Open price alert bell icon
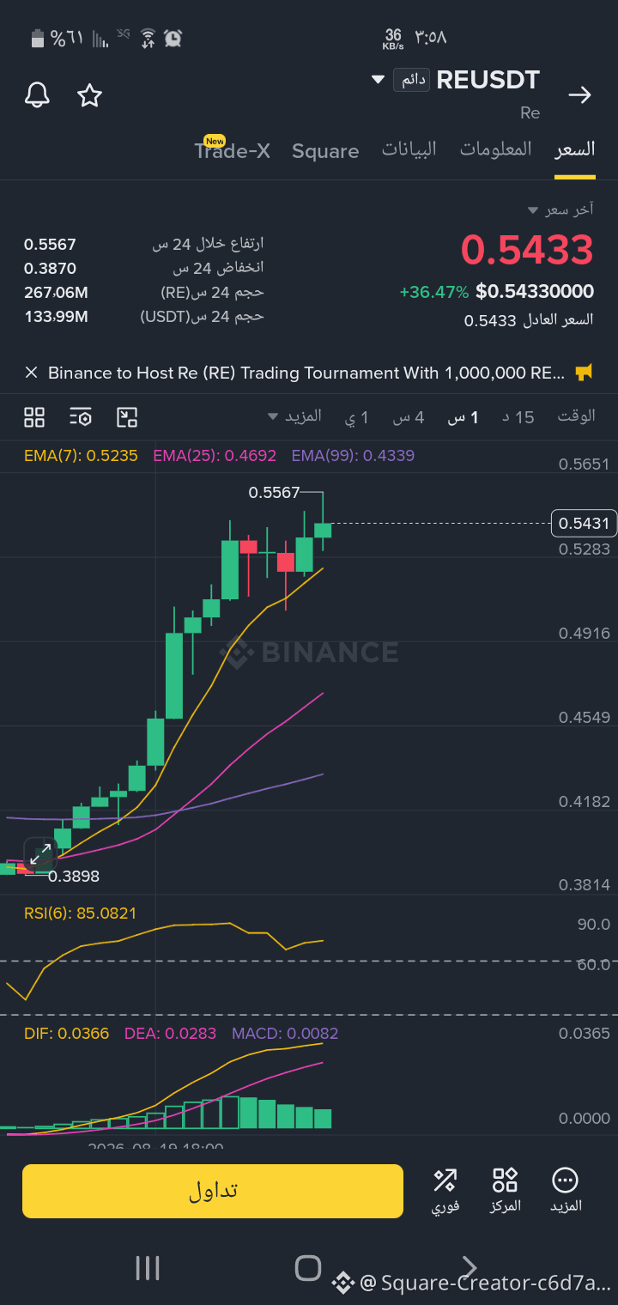Image resolution: width=618 pixels, height=1305 pixels. [x=37, y=95]
